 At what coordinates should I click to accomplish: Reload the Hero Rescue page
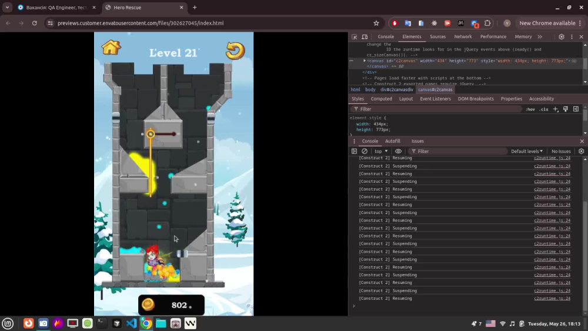pos(35,24)
